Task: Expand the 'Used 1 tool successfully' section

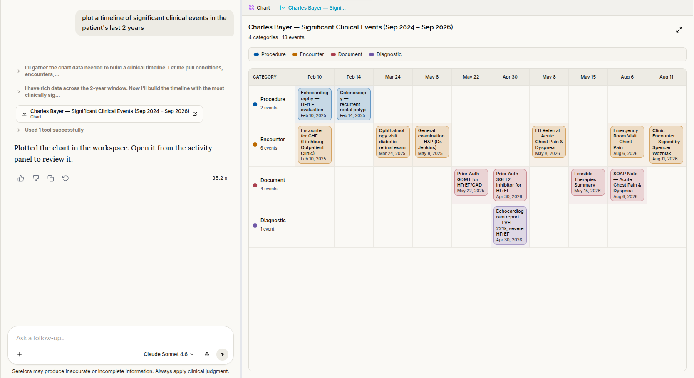Action: coord(18,130)
